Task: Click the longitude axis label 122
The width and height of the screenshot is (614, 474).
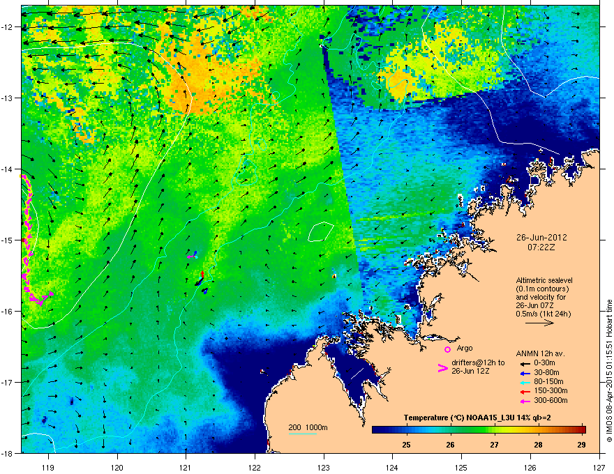Action: click(255, 467)
